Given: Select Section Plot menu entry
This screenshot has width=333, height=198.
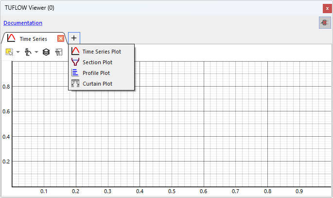Looking at the screenshot, I should pyautogui.click(x=97, y=62).
